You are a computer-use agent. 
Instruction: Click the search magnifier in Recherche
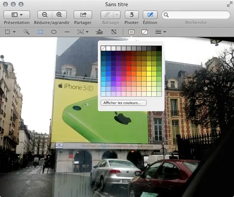coord(166,15)
